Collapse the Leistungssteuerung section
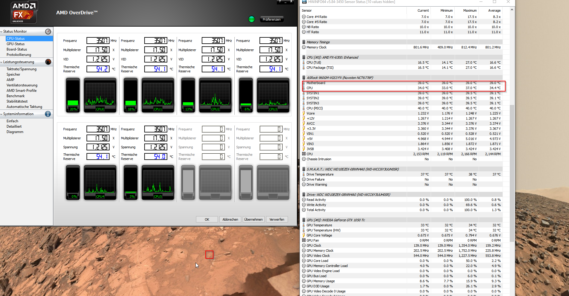The width and height of the screenshot is (569, 296). click(x=1, y=62)
